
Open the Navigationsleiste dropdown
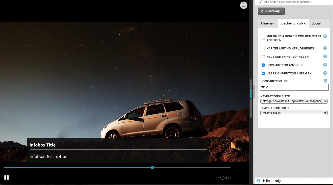[x=294, y=101]
